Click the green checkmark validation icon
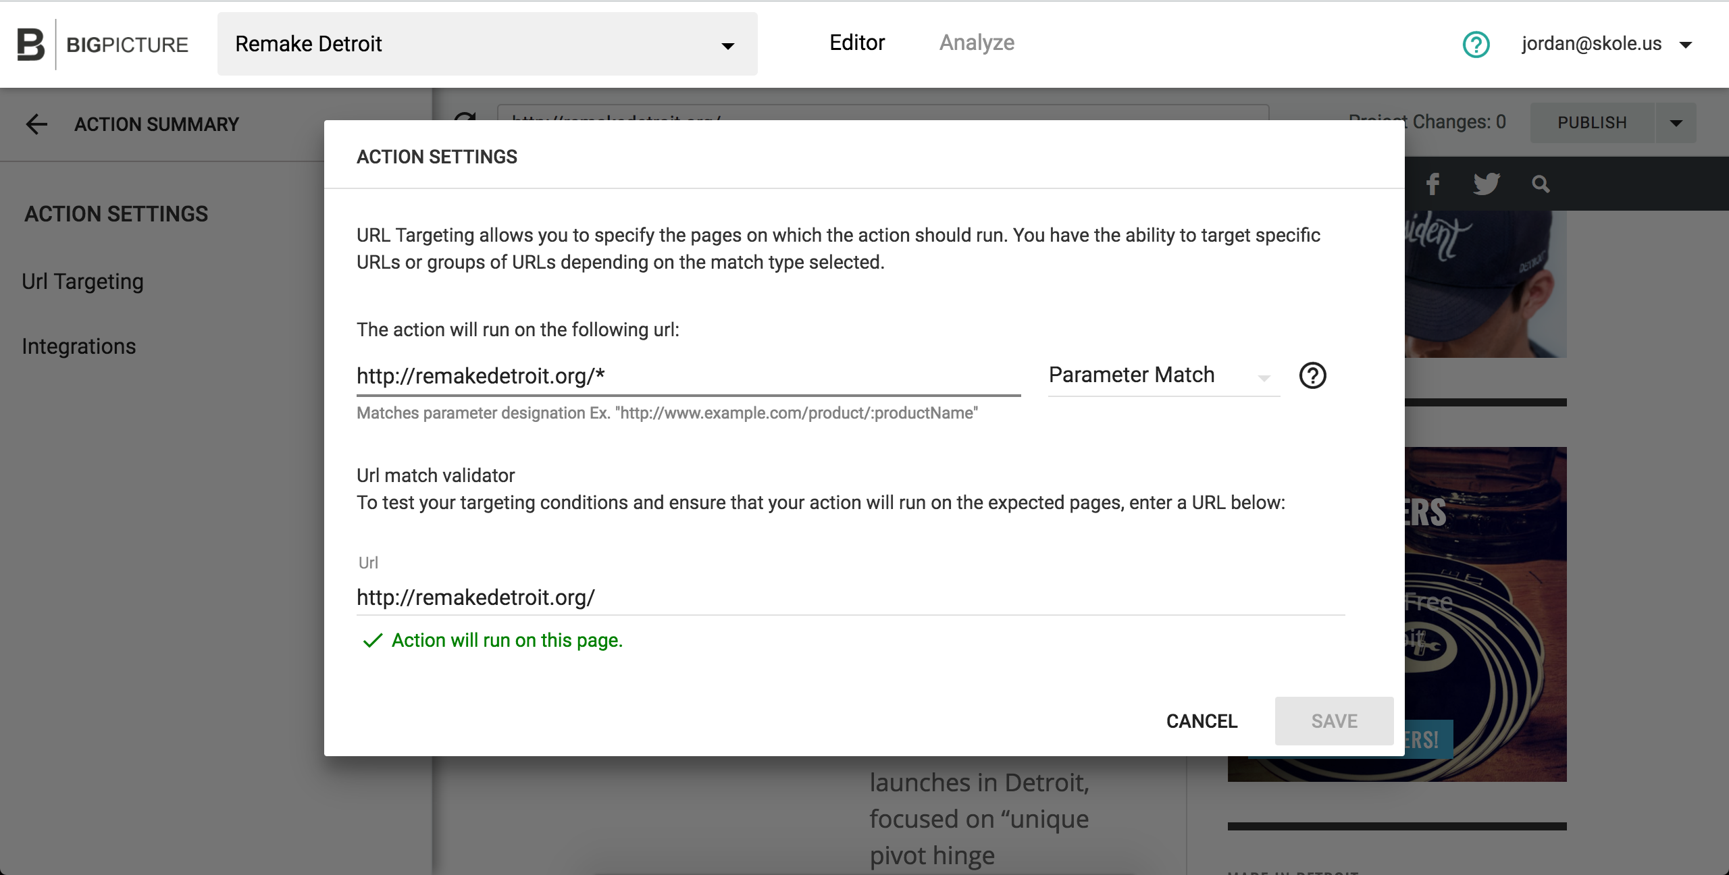Screen dimensions: 1729x875 pos(373,641)
